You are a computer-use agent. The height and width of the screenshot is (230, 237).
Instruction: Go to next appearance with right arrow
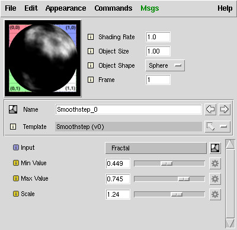point(225,109)
